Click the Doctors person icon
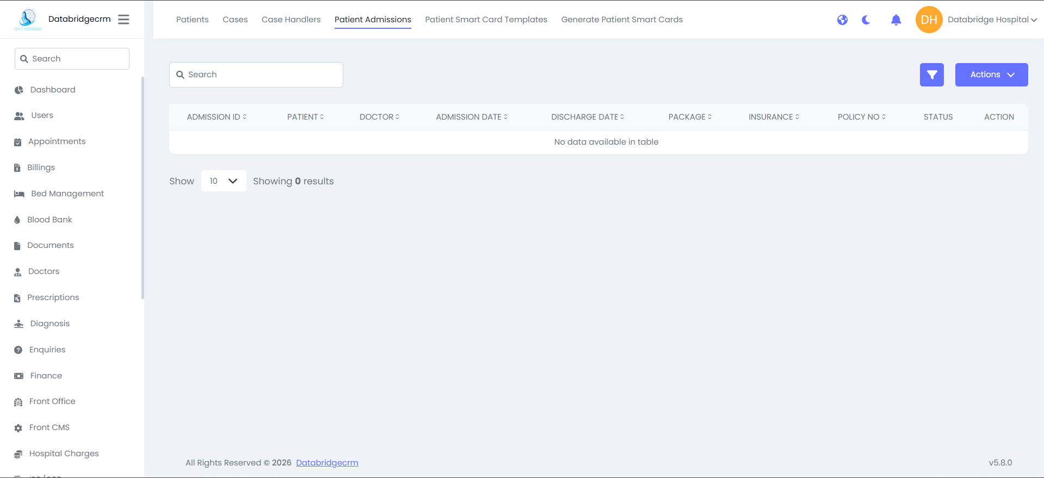The height and width of the screenshot is (478, 1044). [18, 272]
